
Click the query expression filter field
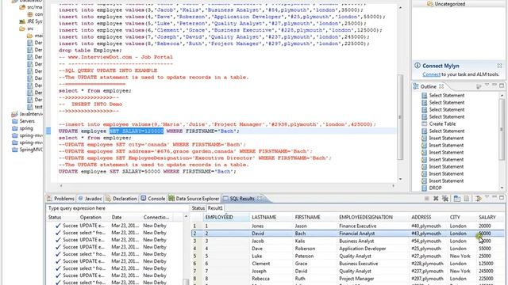pyautogui.click(x=117, y=208)
